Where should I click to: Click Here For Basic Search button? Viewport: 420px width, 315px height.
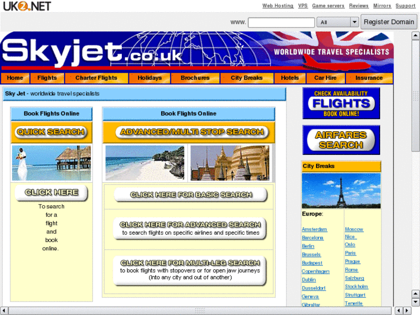[x=191, y=195]
